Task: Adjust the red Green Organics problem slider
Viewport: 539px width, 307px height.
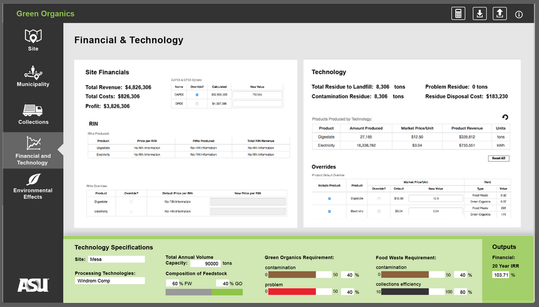Action: pos(292,292)
